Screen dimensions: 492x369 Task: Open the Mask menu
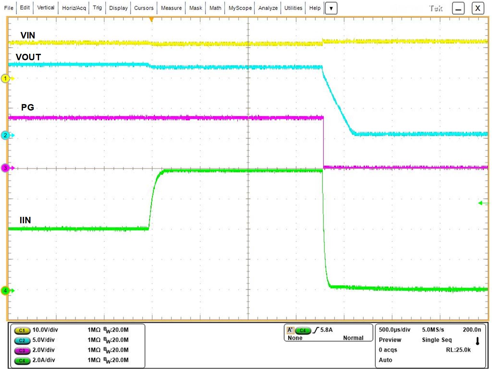pyautogui.click(x=195, y=8)
